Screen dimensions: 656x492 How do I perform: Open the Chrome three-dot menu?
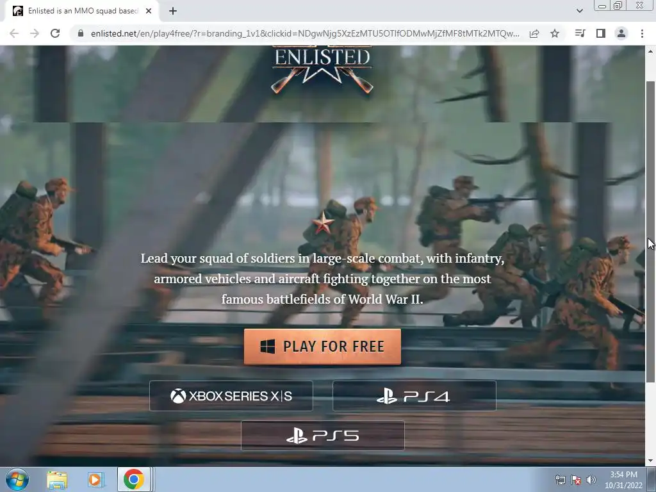pos(642,33)
